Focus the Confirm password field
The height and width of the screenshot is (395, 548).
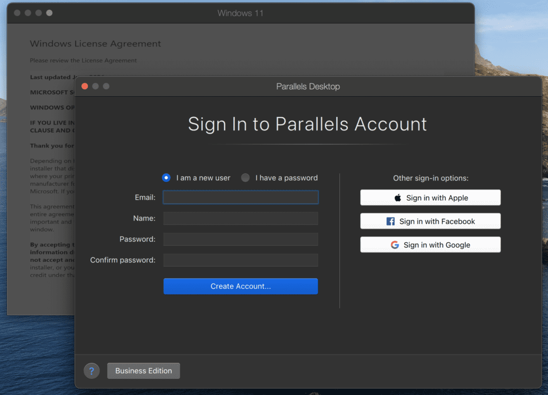pos(240,260)
